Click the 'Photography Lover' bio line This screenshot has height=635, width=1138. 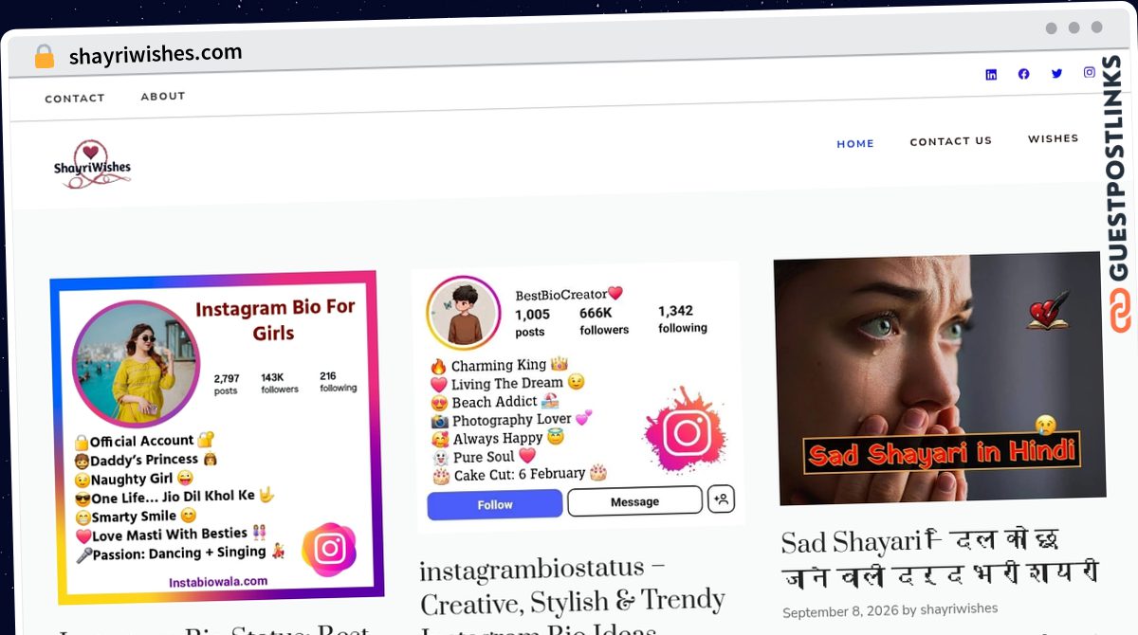(512, 419)
